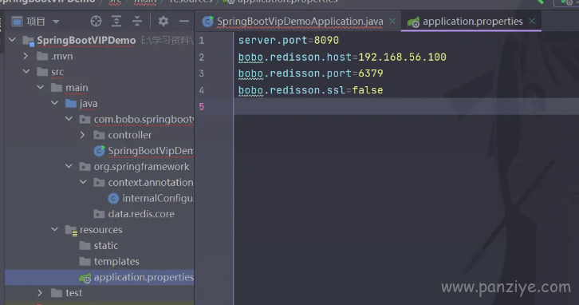This screenshot has height=305, width=579.
Task: Click the Select Opened File target icon
Action: pos(96,22)
